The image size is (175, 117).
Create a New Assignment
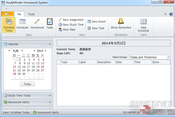(71, 20)
